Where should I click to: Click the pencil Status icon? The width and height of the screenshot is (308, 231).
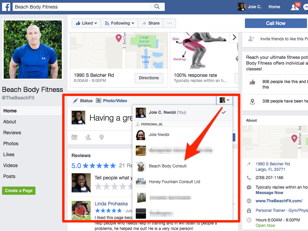tap(75, 101)
